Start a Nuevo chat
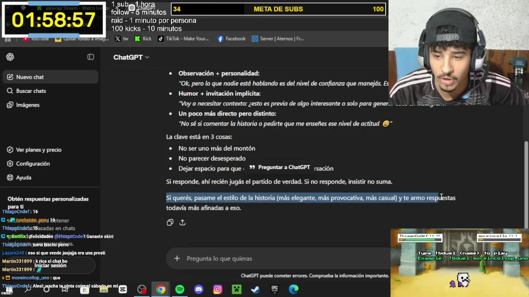The width and height of the screenshot is (529, 297). 50,77
